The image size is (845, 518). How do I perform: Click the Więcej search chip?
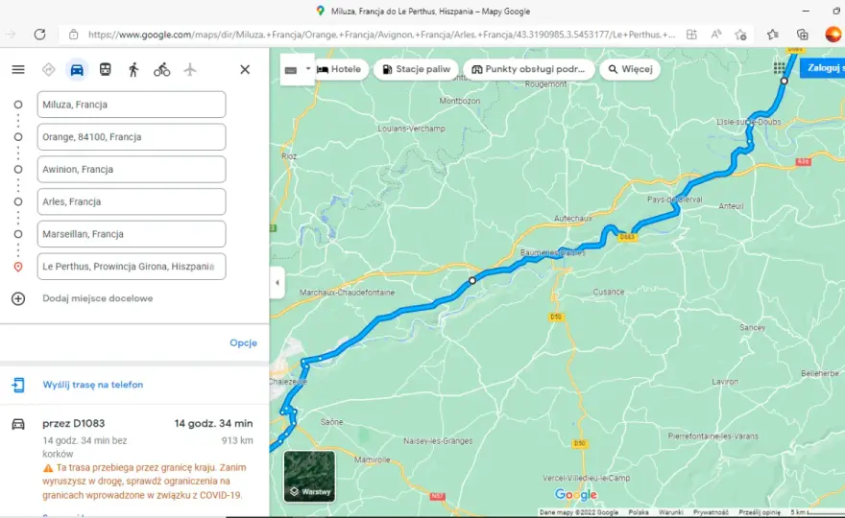630,69
